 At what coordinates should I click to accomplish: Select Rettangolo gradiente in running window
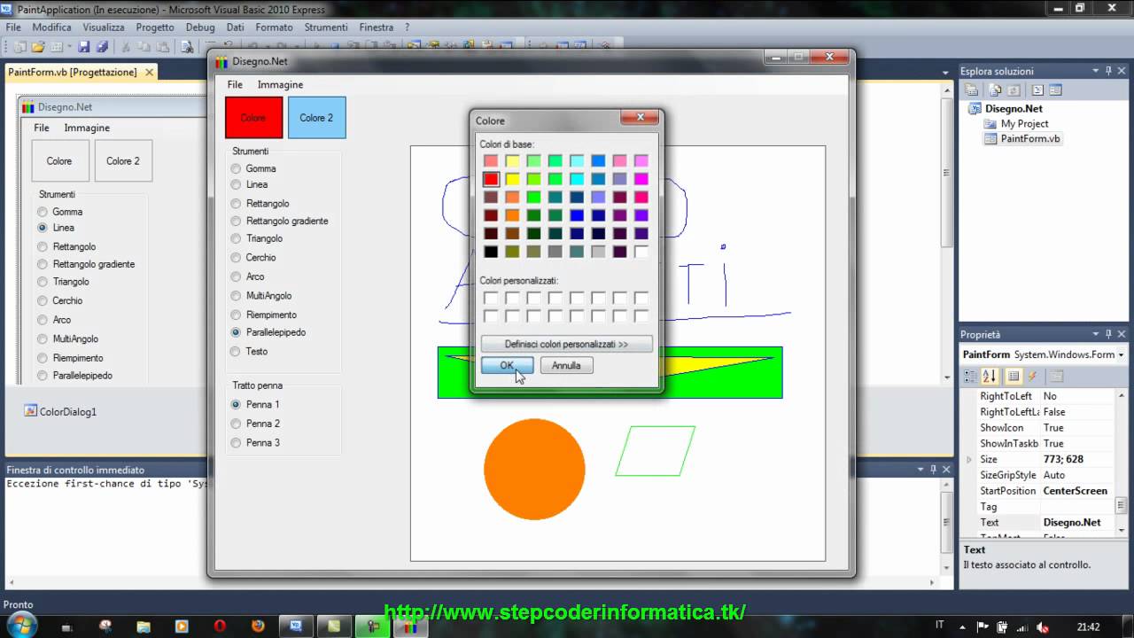[280, 221]
